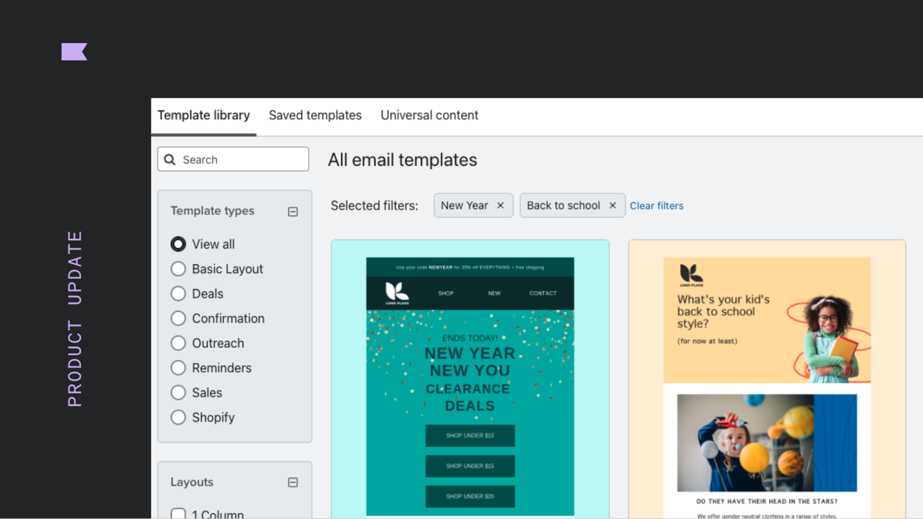Expand the Template types section header

212,211
